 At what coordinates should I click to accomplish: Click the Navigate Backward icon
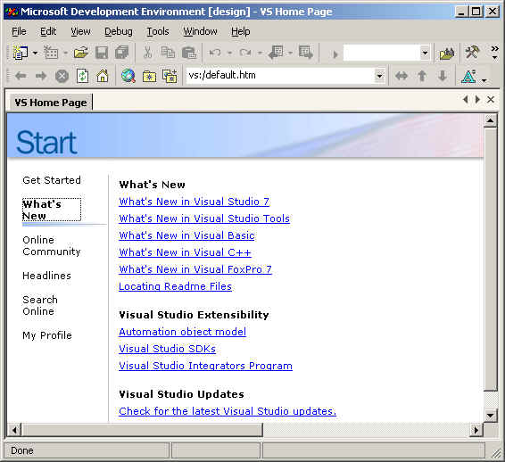click(276, 53)
